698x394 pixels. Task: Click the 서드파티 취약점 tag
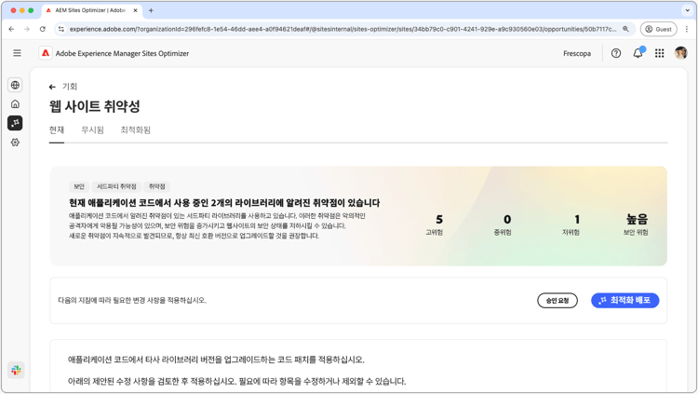click(116, 186)
